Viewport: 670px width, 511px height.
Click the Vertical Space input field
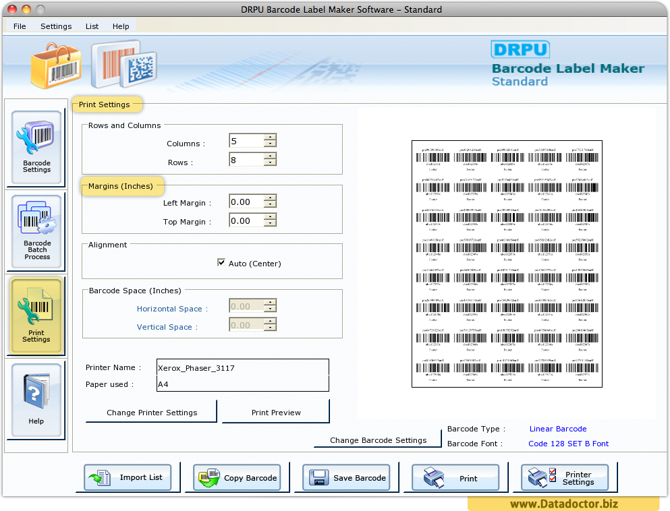click(x=246, y=324)
